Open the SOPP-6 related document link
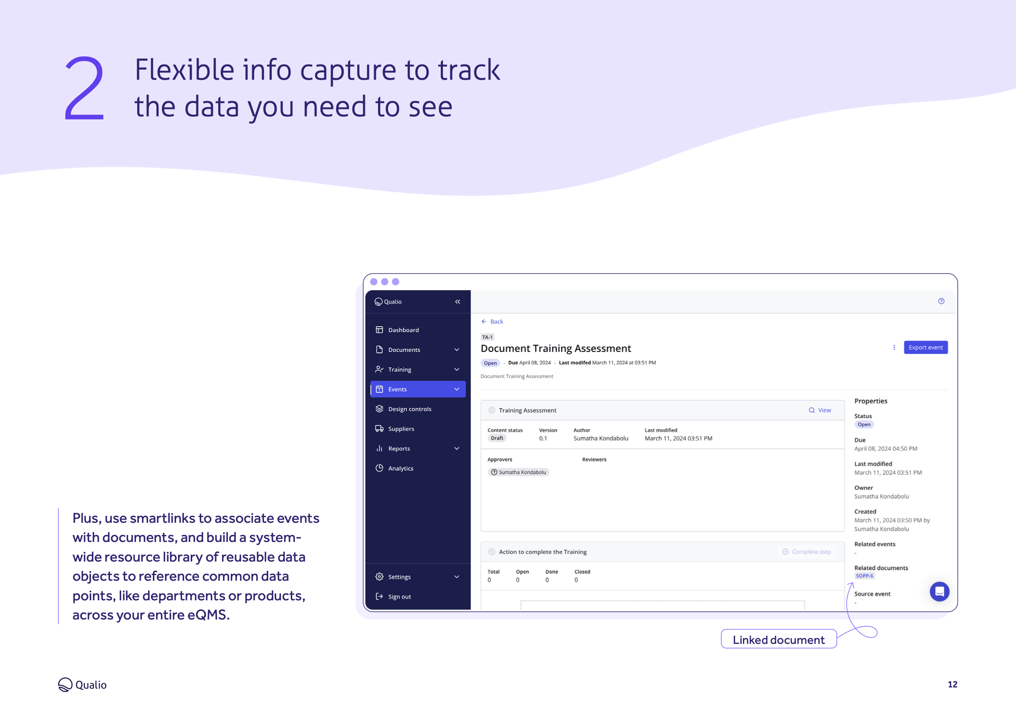This screenshot has width=1016, height=721. point(864,576)
